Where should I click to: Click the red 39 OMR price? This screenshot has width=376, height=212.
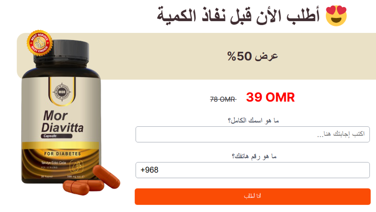pos(270,98)
